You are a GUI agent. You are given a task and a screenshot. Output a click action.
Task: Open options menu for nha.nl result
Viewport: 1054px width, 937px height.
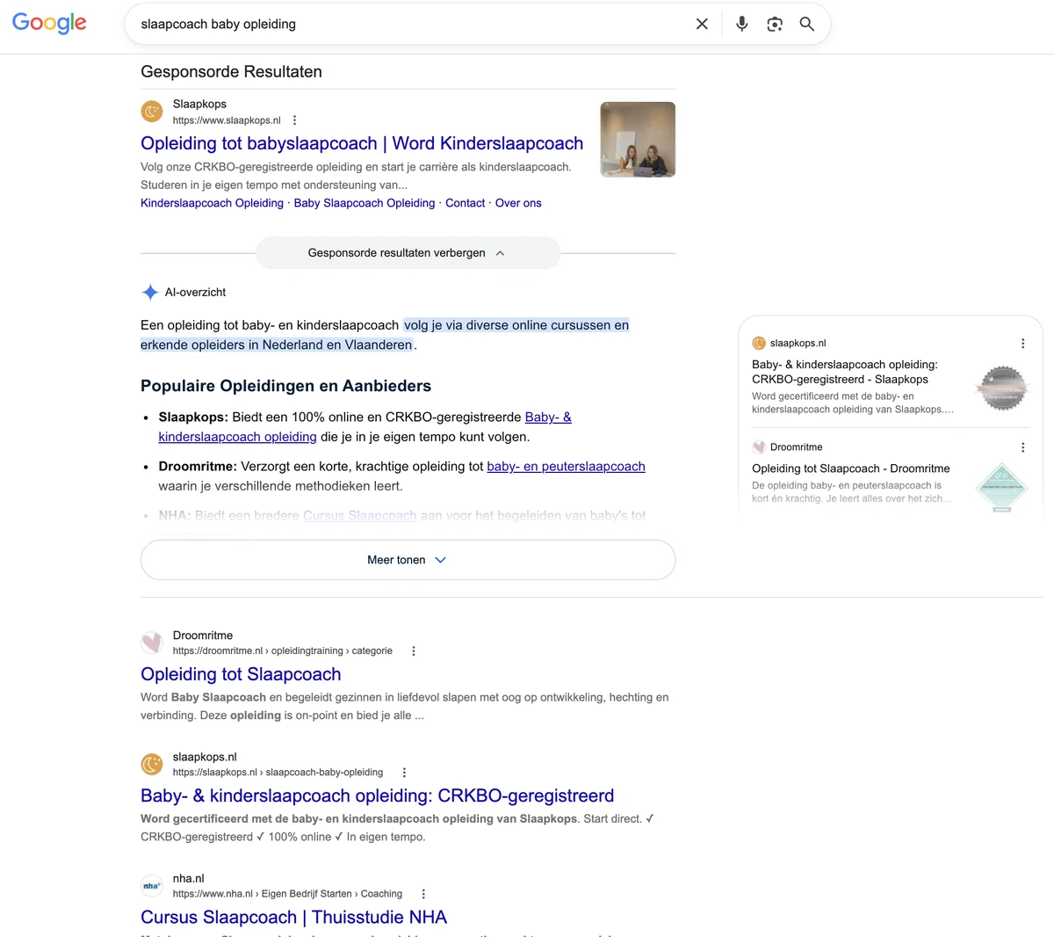click(423, 894)
